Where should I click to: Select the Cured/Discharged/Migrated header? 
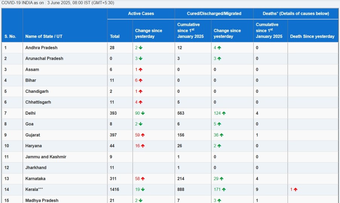(x=214, y=14)
